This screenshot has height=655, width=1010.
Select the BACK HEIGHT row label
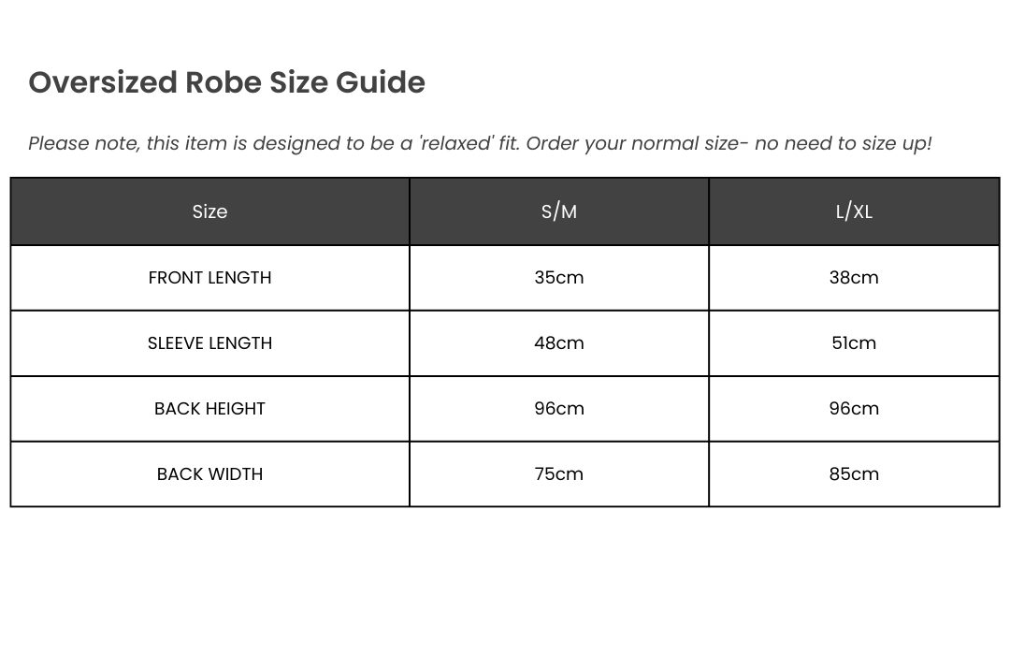(x=209, y=409)
